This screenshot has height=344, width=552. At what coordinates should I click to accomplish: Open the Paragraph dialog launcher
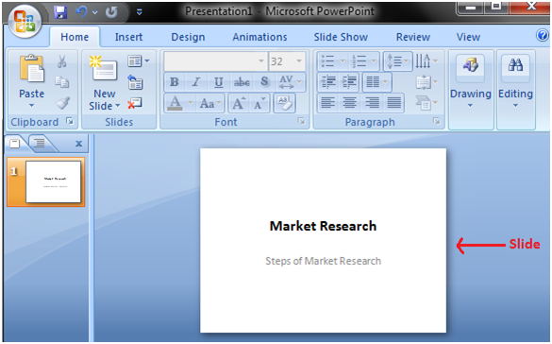437,121
